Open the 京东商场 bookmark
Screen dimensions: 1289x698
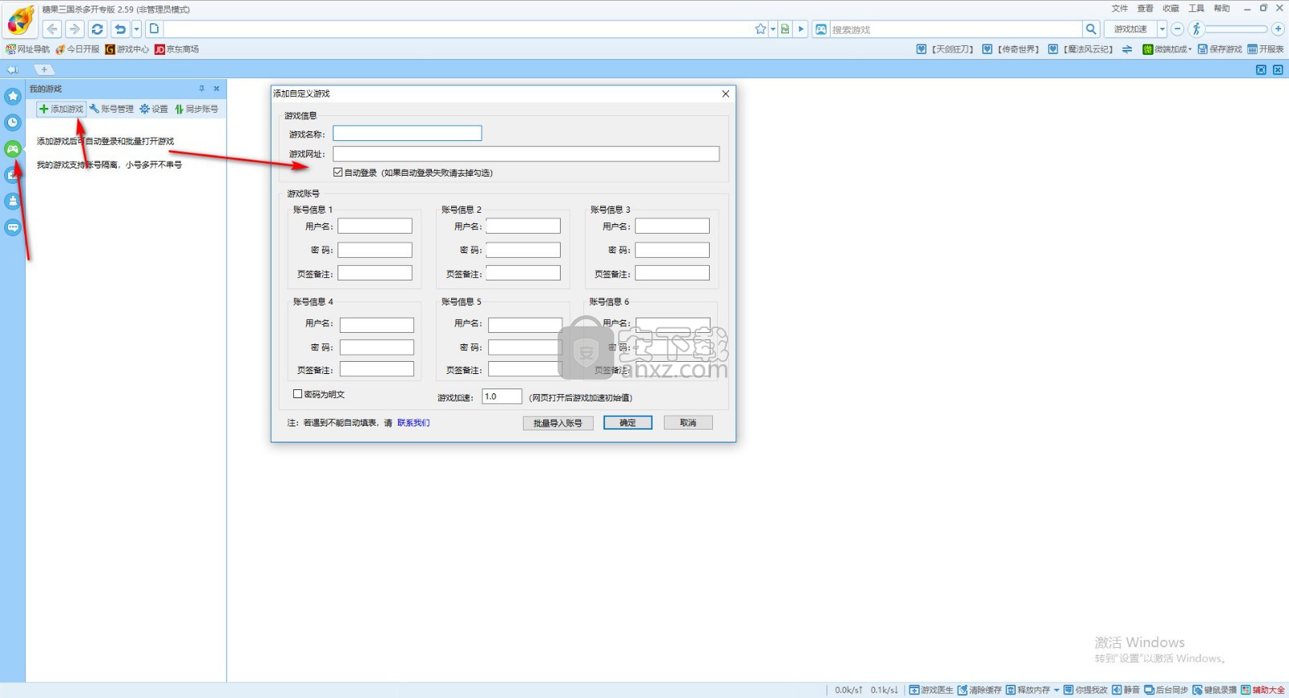pyautogui.click(x=176, y=49)
